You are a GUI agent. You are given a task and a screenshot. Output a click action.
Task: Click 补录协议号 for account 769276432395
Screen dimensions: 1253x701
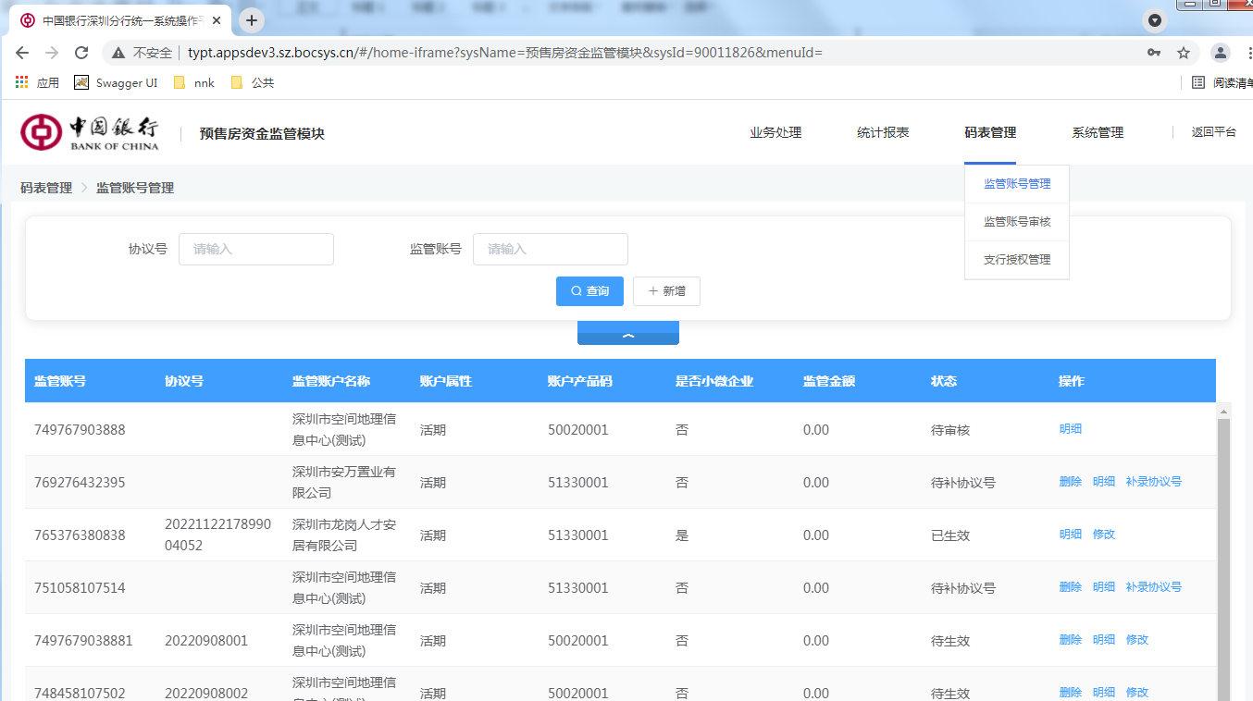point(1154,482)
